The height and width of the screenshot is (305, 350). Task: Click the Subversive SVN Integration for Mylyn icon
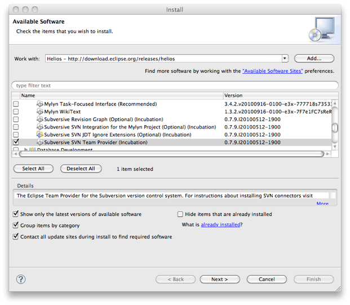point(39,127)
